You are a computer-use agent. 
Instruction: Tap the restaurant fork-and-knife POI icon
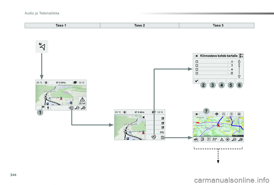232,65
